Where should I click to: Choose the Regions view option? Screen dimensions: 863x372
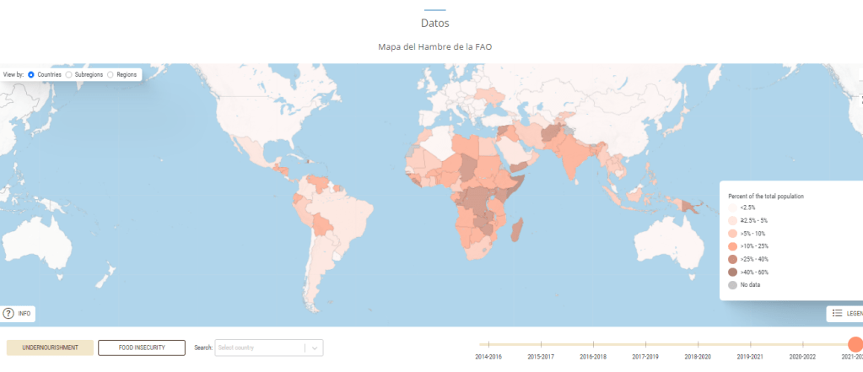(x=111, y=75)
